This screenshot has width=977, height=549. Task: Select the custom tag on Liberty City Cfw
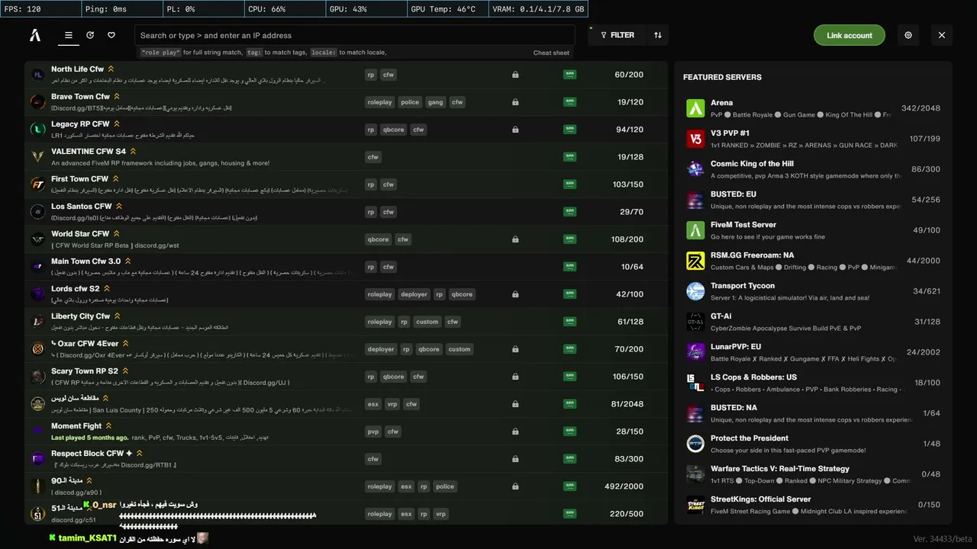coord(427,322)
